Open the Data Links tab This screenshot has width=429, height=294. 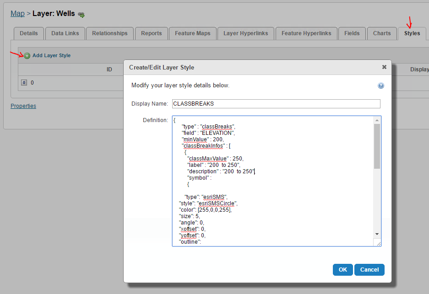(65, 33)
